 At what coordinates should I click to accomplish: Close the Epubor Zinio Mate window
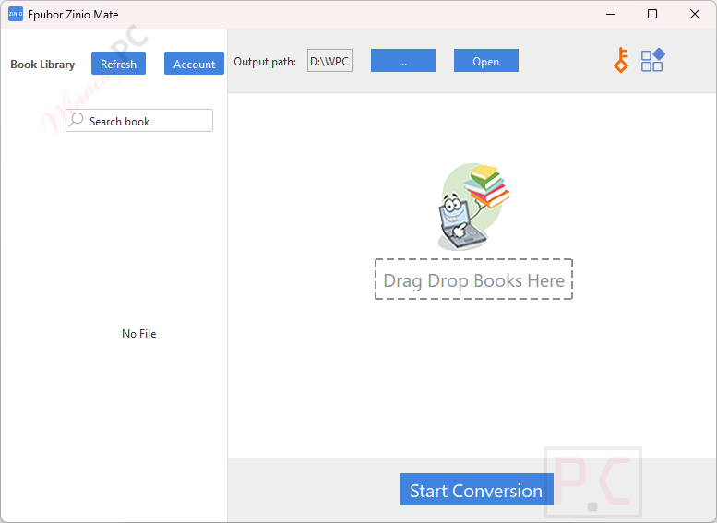[695, 14]
